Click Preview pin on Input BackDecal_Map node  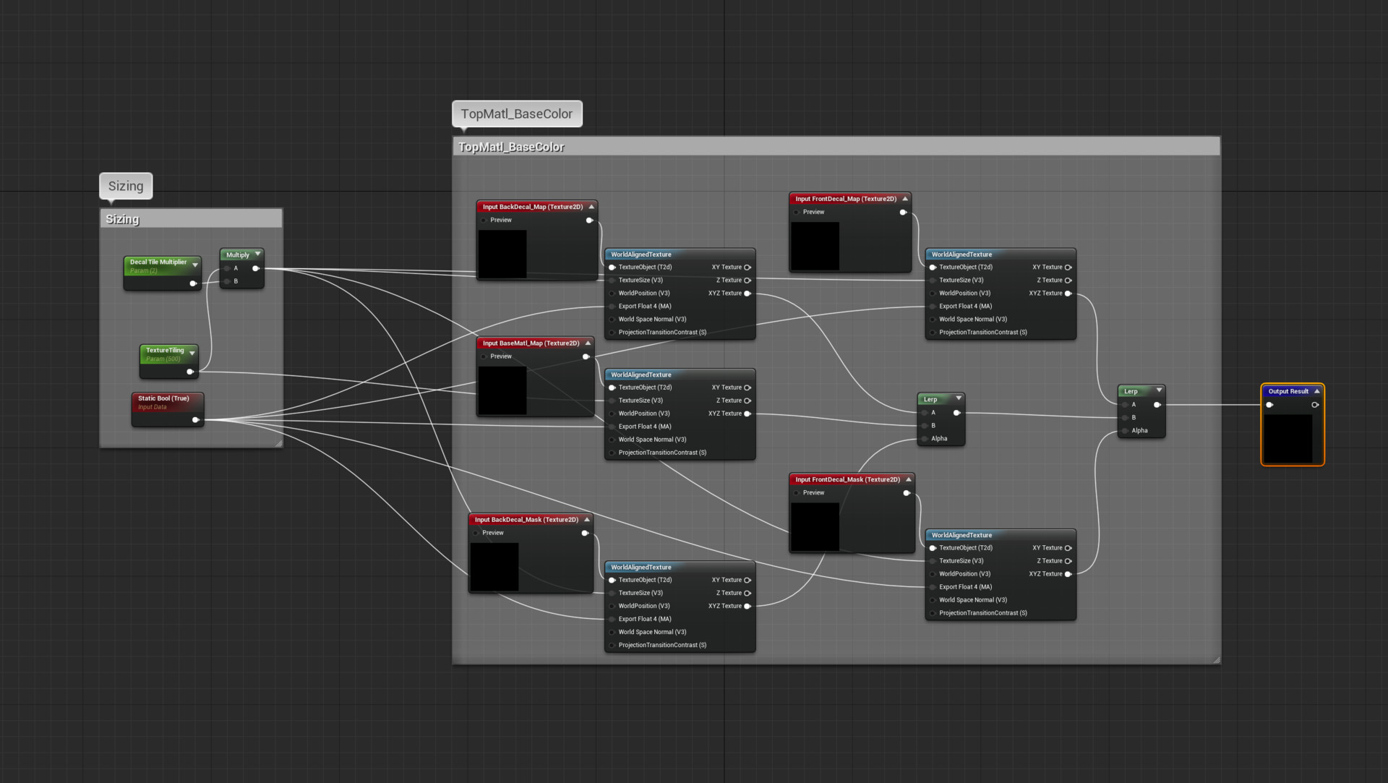[x=484, y=220]
